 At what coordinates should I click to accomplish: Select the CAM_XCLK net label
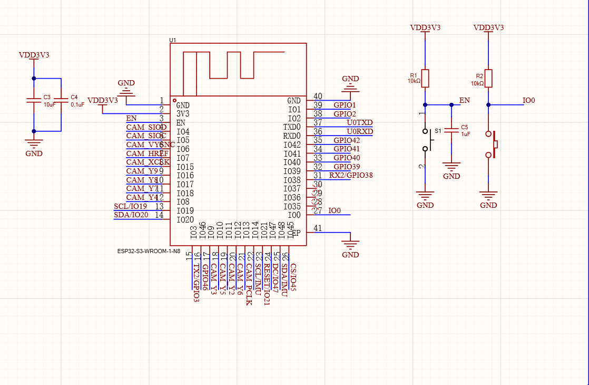[148, 162]
